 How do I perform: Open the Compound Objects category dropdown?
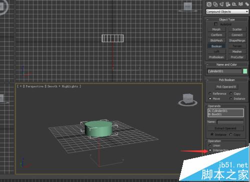227,11
